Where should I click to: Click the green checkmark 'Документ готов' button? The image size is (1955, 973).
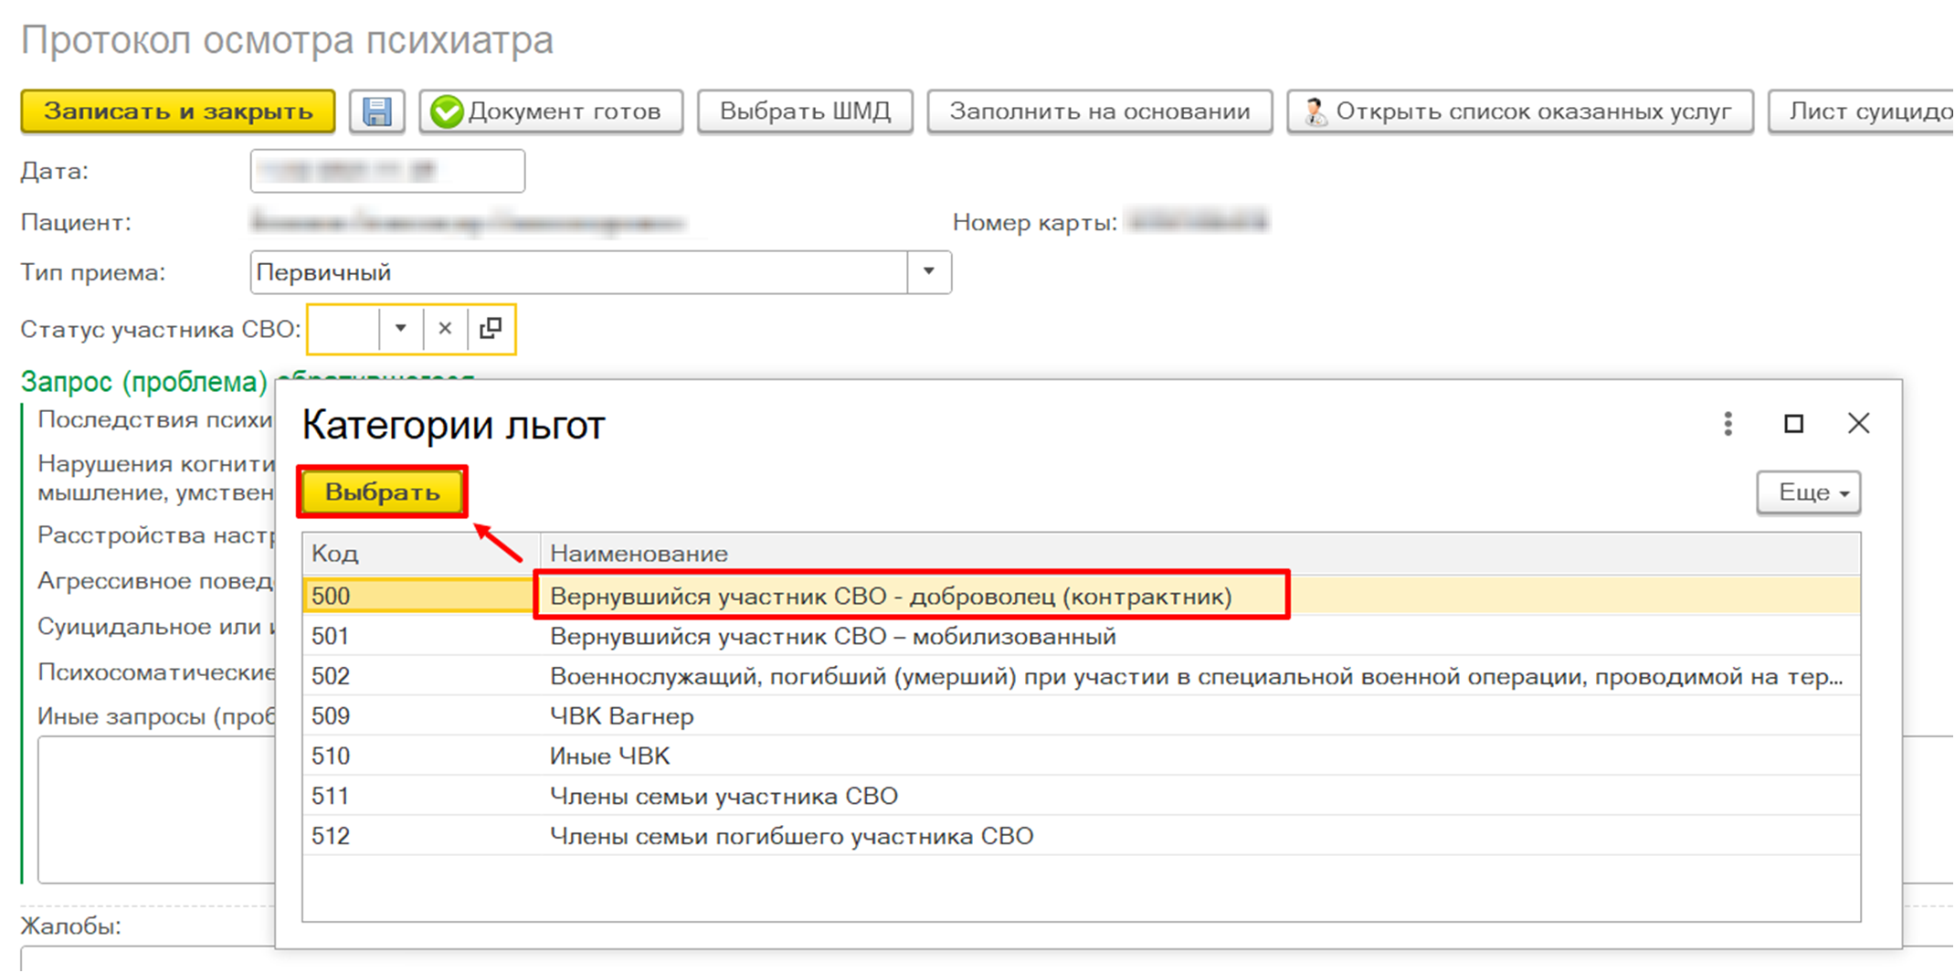pos(550,111)
